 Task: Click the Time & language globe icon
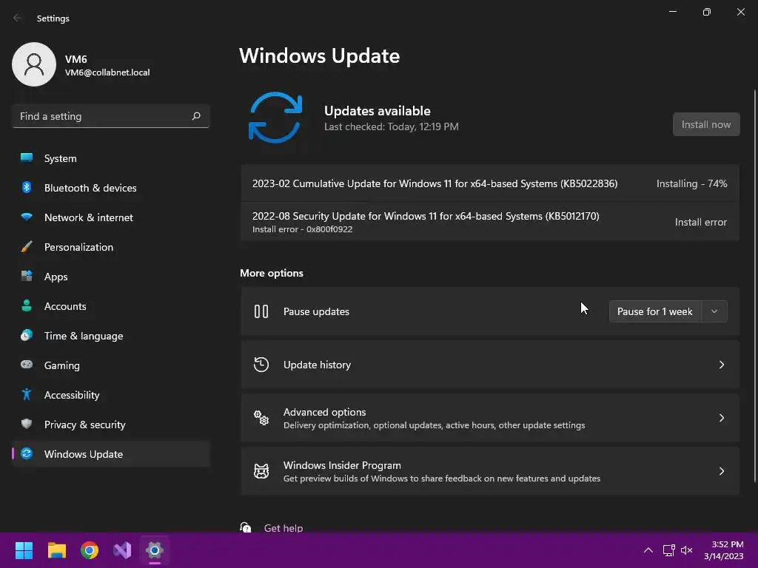tap(27, 335)
